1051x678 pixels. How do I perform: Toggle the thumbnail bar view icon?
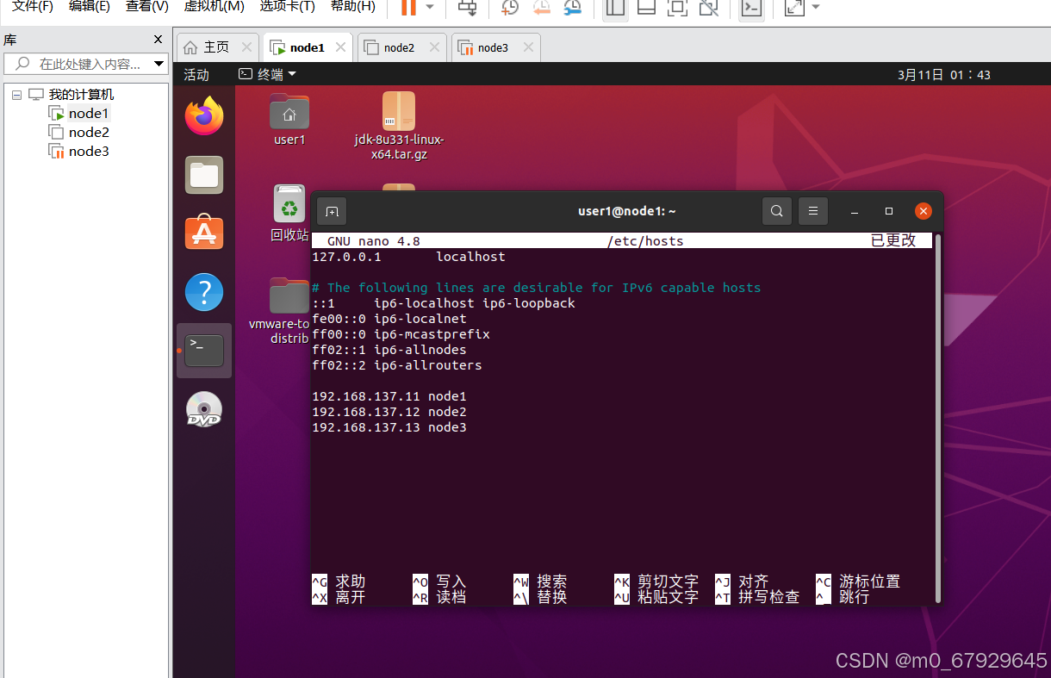pos(646,8)
